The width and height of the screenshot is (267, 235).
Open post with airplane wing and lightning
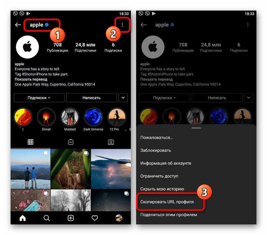point(111,169)
